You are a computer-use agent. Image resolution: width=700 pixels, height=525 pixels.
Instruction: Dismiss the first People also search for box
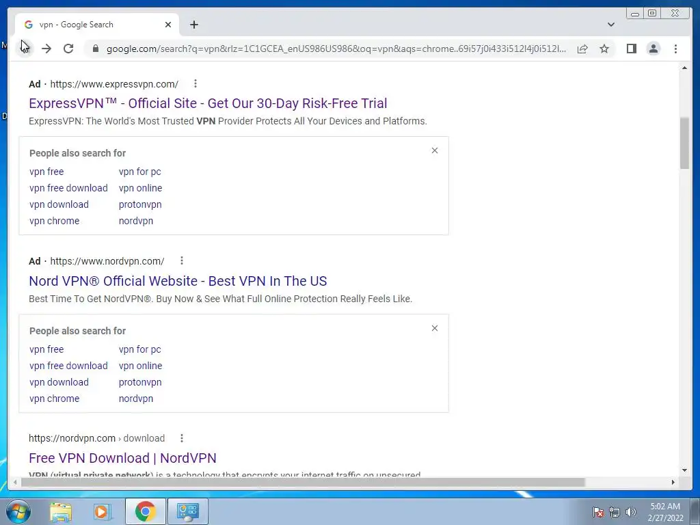pyautogui.click(x=434, y=150)
